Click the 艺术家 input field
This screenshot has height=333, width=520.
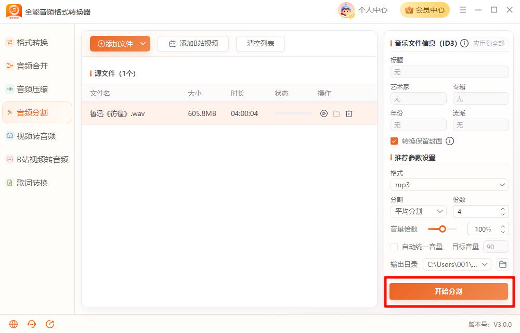click(419, 98)
